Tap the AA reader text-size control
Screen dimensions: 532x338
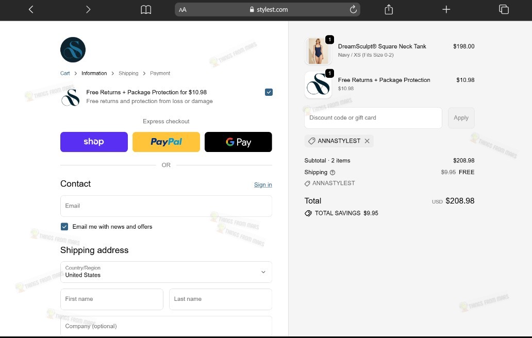pyautogui.click(x=182, y=10)
